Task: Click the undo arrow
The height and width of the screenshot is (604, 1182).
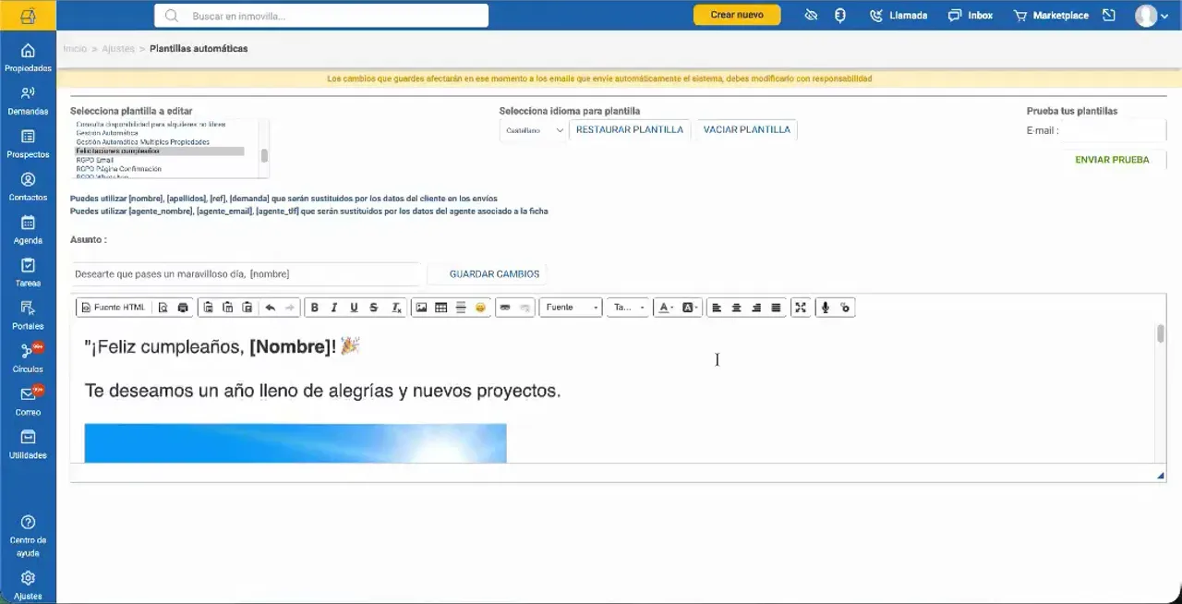Action: pos(271,308)
